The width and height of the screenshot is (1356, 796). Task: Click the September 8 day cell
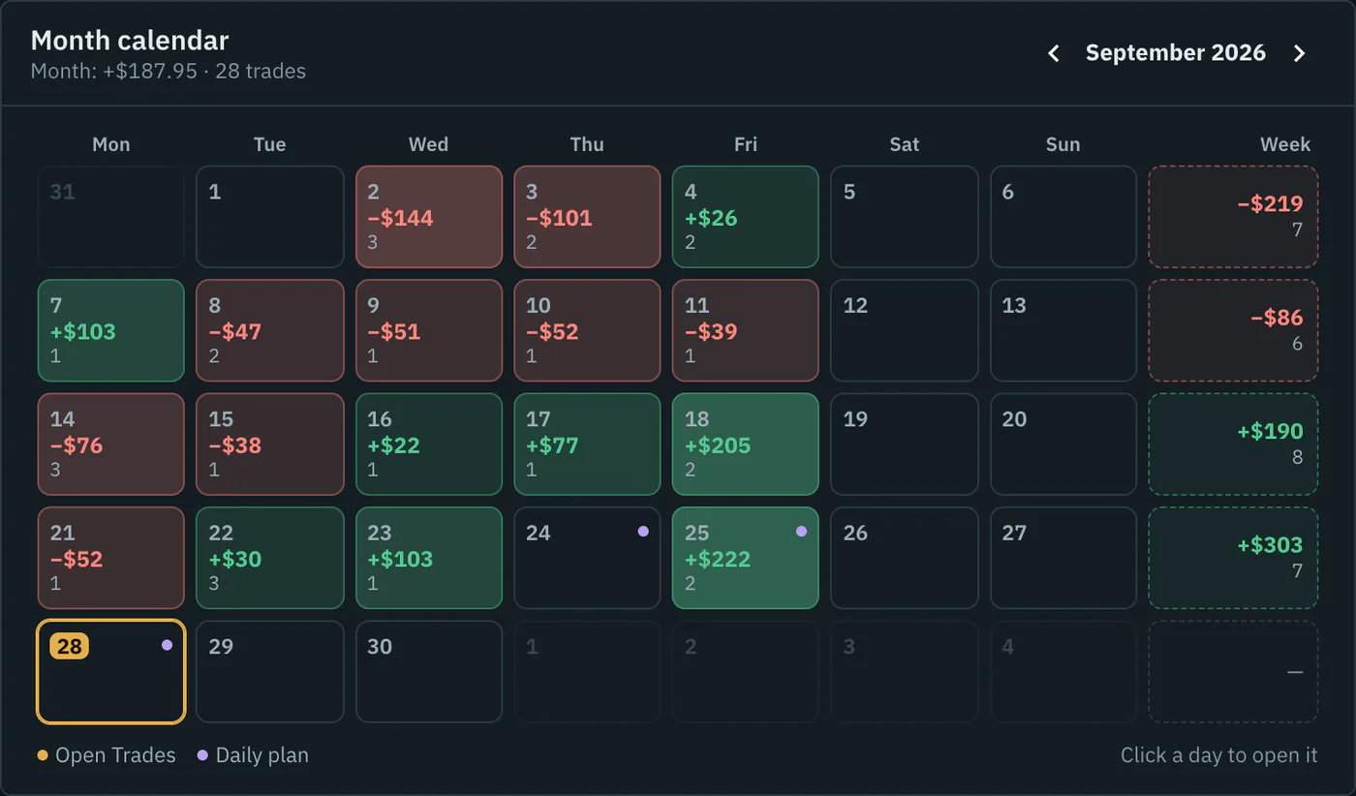[270, 330]
